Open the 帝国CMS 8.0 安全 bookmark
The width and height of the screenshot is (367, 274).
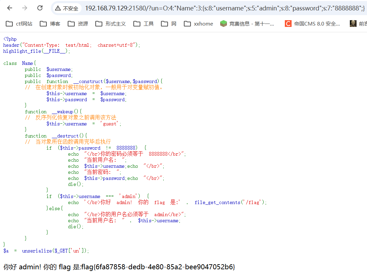click(312, 24)
